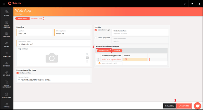This screenshot has height=110, width=203.
Task: Open Chewzie Ordering in the sidebar
Action: [x=6, y=24]
